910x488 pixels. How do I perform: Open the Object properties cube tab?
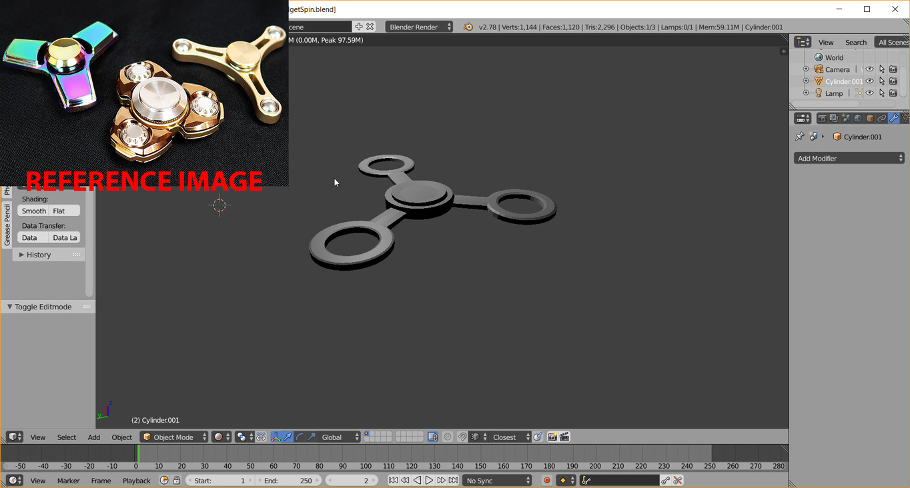[x=870, y=118]
